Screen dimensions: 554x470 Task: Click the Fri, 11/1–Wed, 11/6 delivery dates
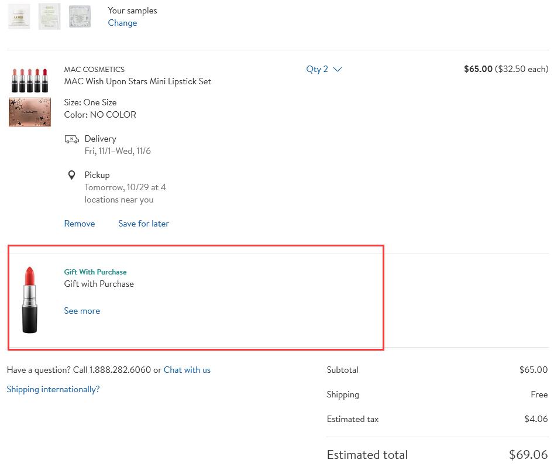[x=118, y=151]
